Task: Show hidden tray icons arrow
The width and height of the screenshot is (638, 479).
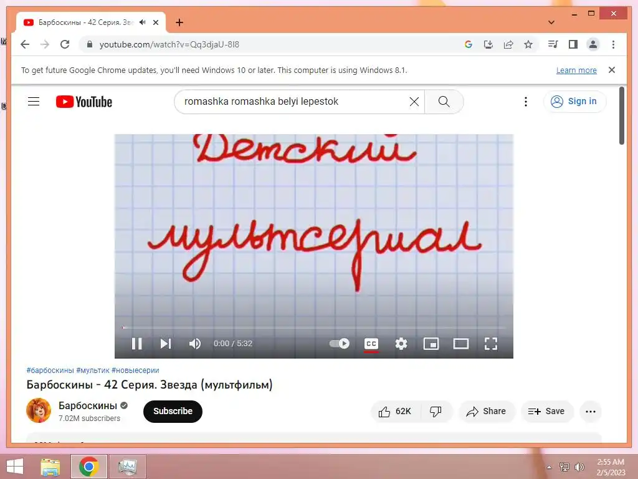Action: pyautogui.click(x=549, y=467)
